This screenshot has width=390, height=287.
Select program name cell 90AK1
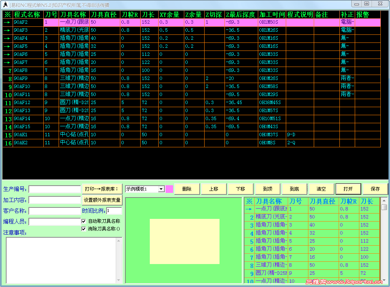pyautogui.click(x=28, y=135)
